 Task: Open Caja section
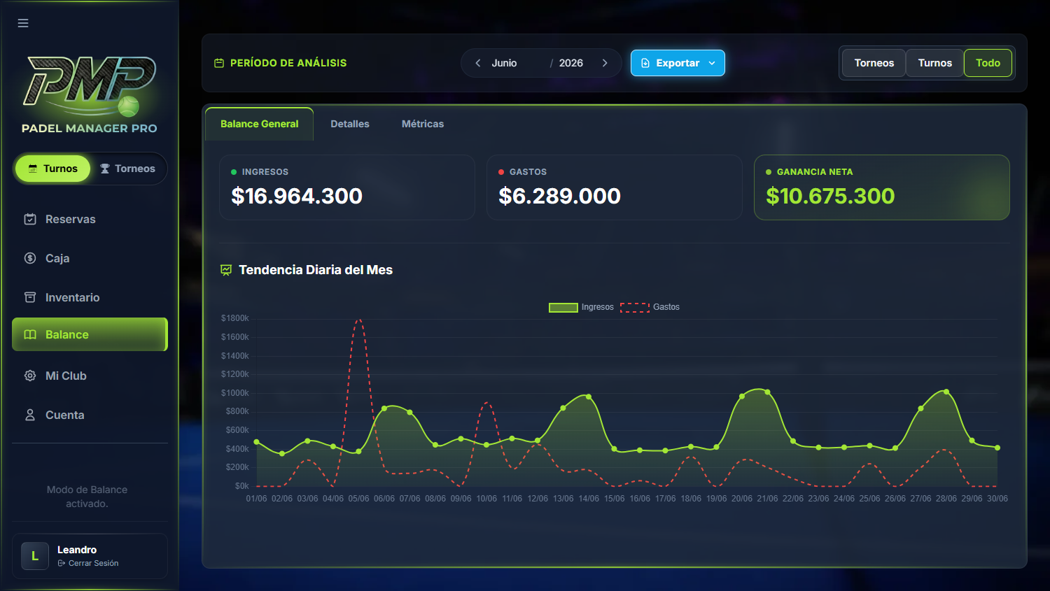coord(90,258)
